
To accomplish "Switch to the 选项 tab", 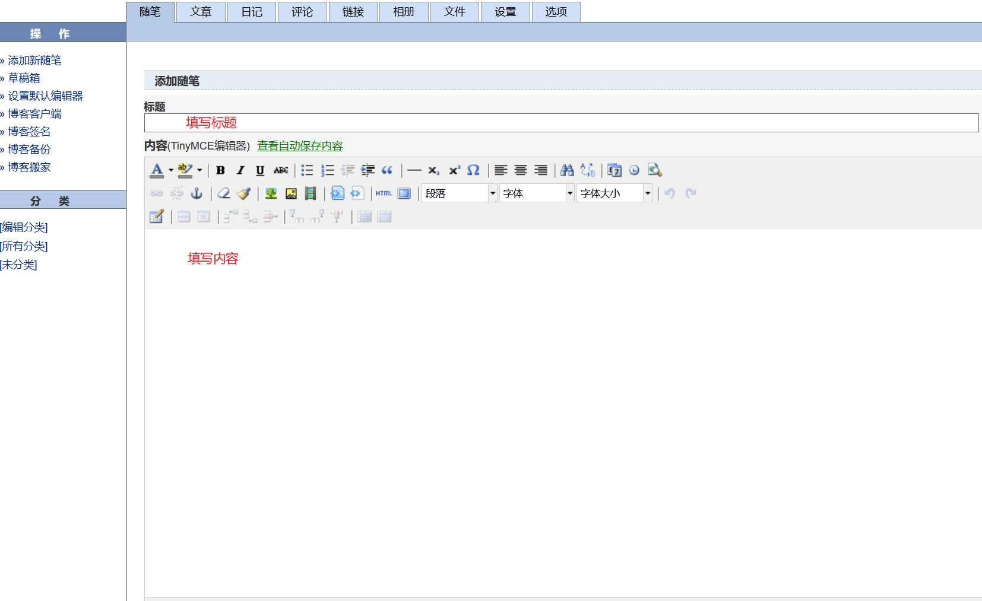I will [x=556, y=12].
